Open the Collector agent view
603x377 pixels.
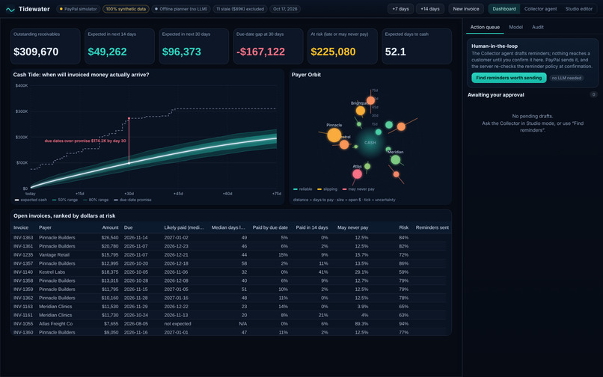point(540,9)
